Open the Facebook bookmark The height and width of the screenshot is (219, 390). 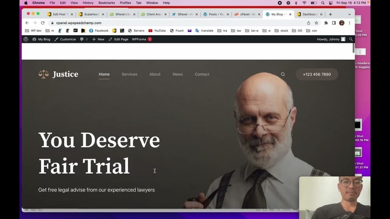point(99,31)
